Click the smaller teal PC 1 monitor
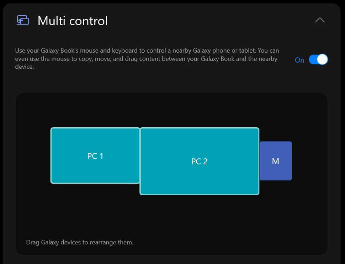 95,155
